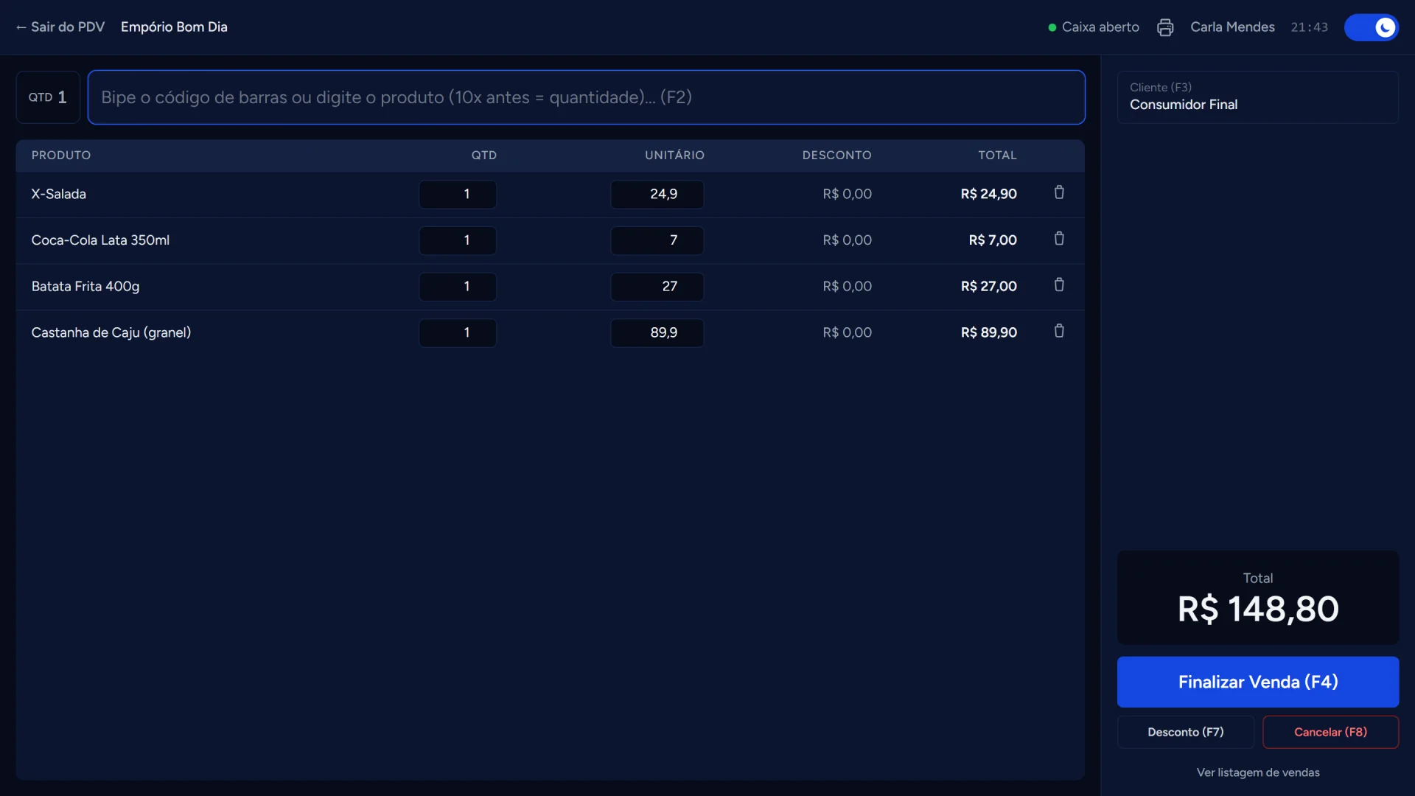Click trash icon for Batata Frita 400g
Viewport: 1415px width, 796px height.
pyautogui.click(x=1059, y=285)
